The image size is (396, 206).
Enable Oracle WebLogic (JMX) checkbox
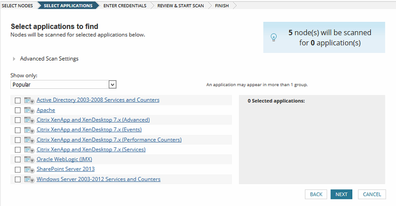tap(18, 160)
